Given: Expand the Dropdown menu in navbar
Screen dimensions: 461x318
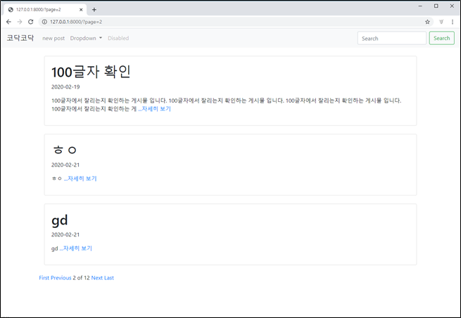Looking at the screenshot, I should pos(86,38).
